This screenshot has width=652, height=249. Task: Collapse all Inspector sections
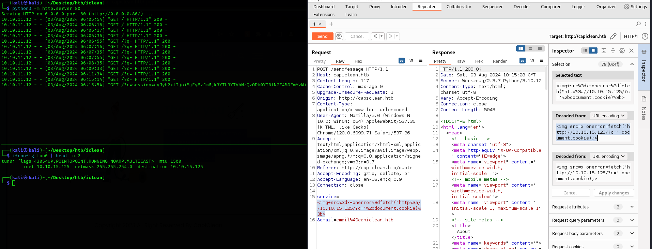pyautogui.click(x=613, y=50)
